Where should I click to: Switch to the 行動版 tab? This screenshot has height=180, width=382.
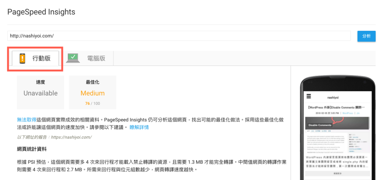pos(35,58)
